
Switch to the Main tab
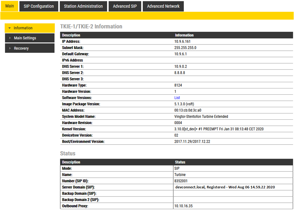pos(10,6)
